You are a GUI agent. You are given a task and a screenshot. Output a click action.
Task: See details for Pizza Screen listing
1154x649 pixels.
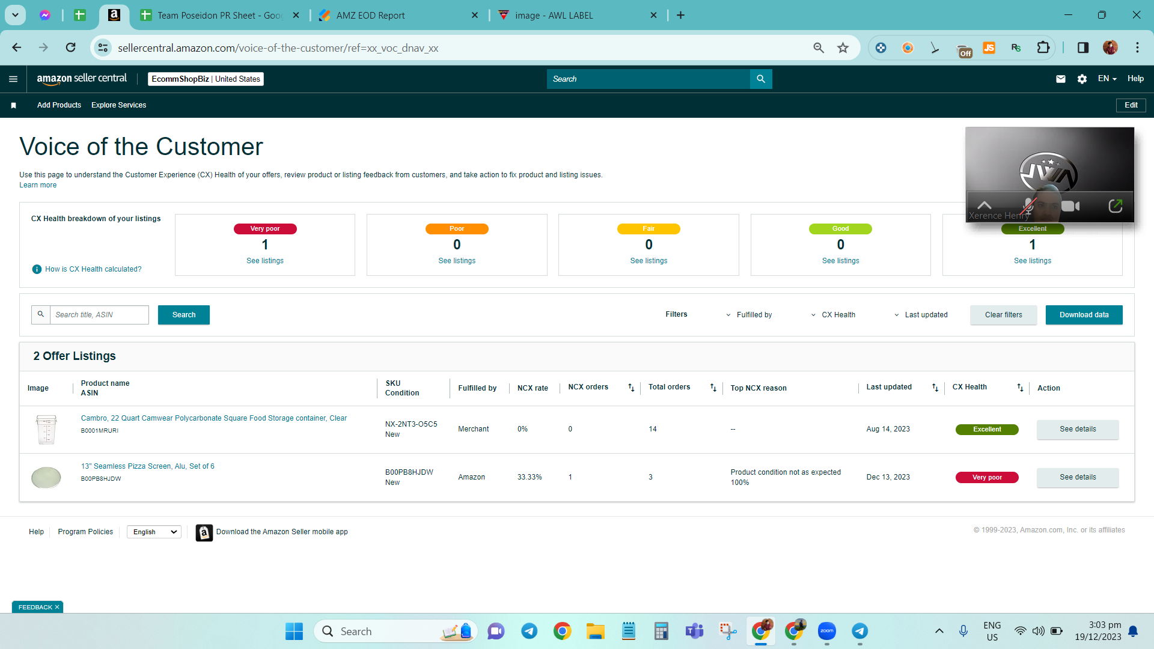coord(1078,477)
